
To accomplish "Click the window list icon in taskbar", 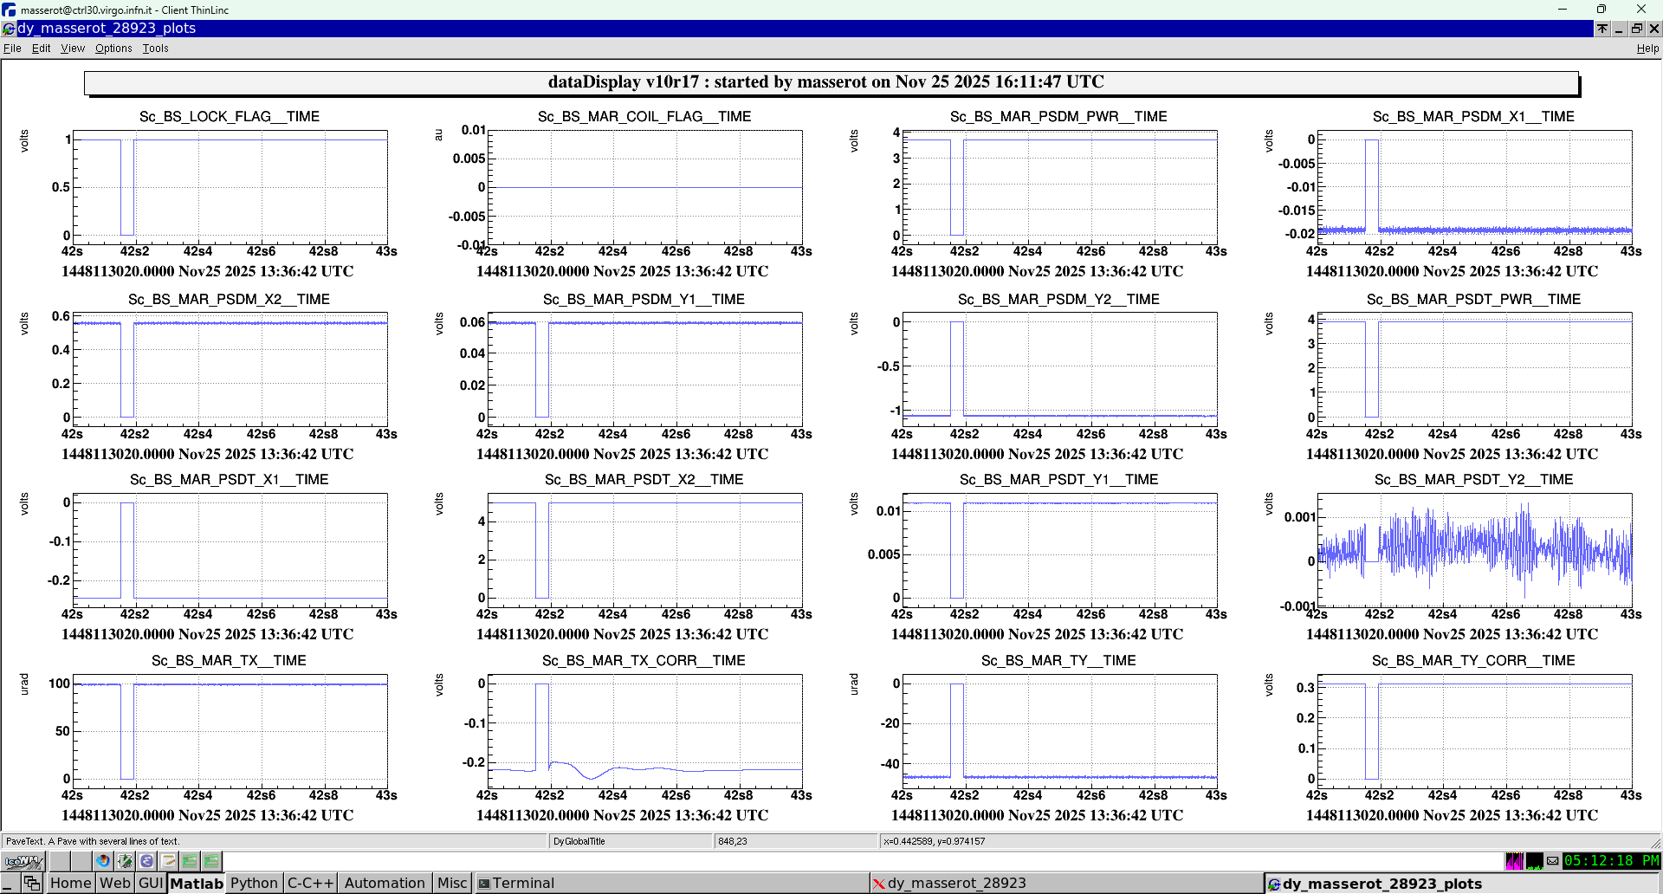I will (x=32, y=883).
